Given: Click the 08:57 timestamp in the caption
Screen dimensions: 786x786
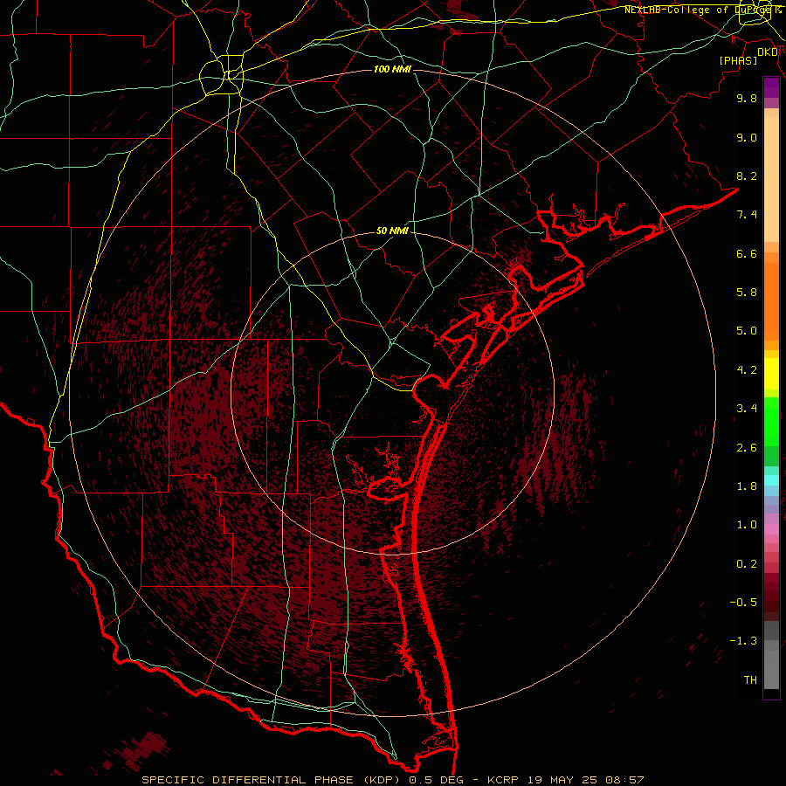Looking at the screenshot, I should pyautogui.click(x=624, y=780).
